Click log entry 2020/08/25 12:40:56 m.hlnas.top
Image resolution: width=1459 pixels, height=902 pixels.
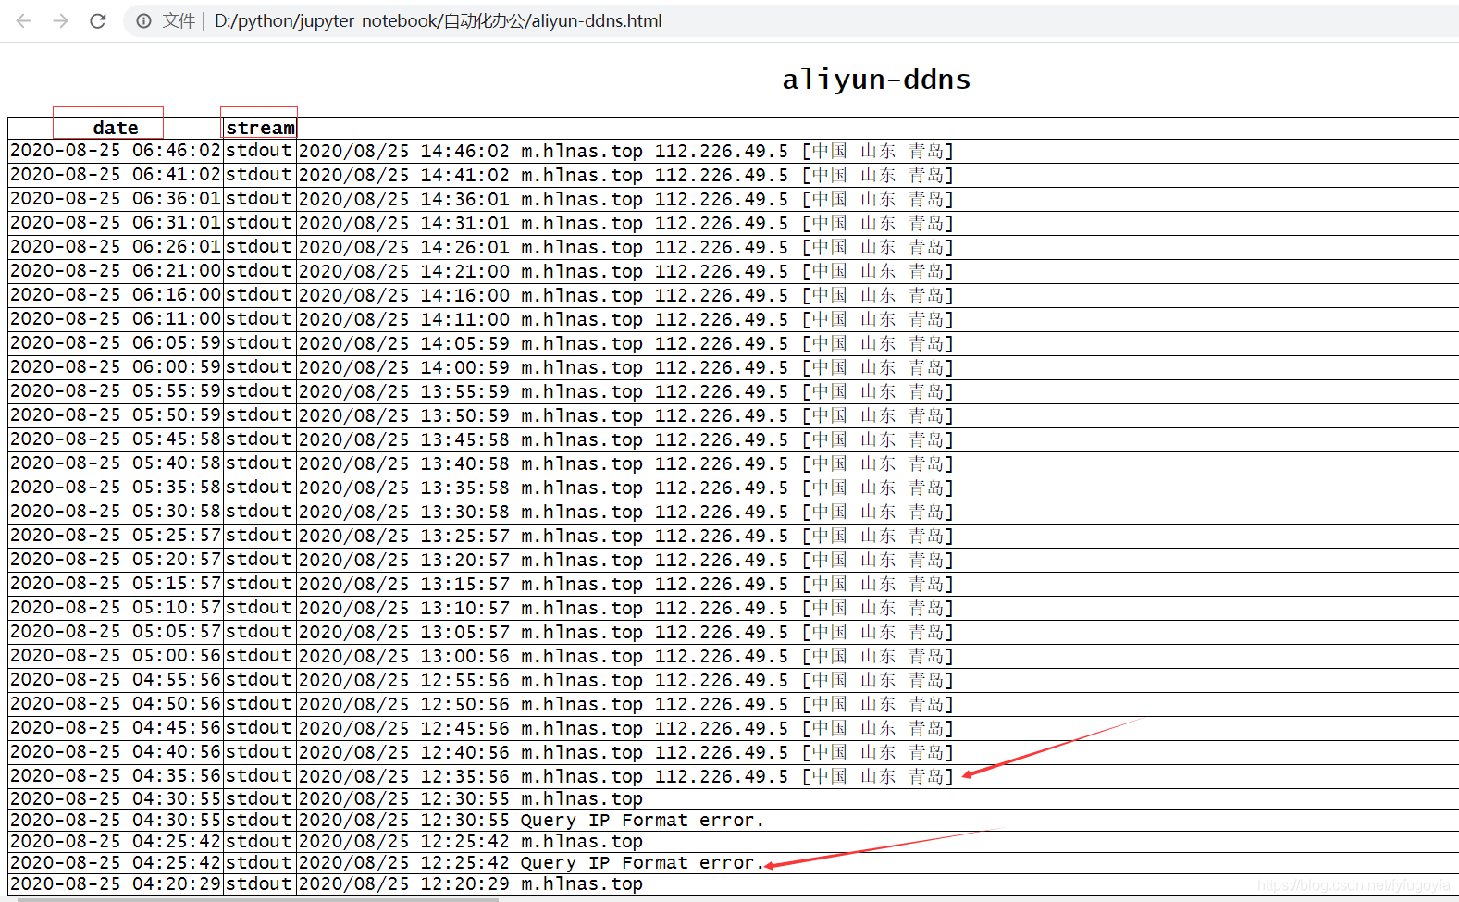[x=625, y=752]
